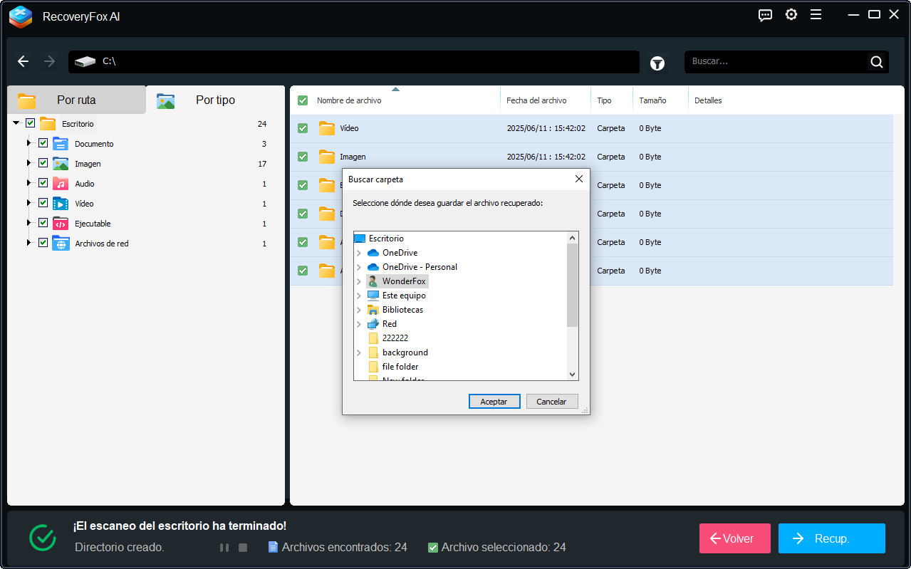The image size is (911, 569).
Task: Collapse the Escritorio tree in sidebar
Action: pos(16,123)
